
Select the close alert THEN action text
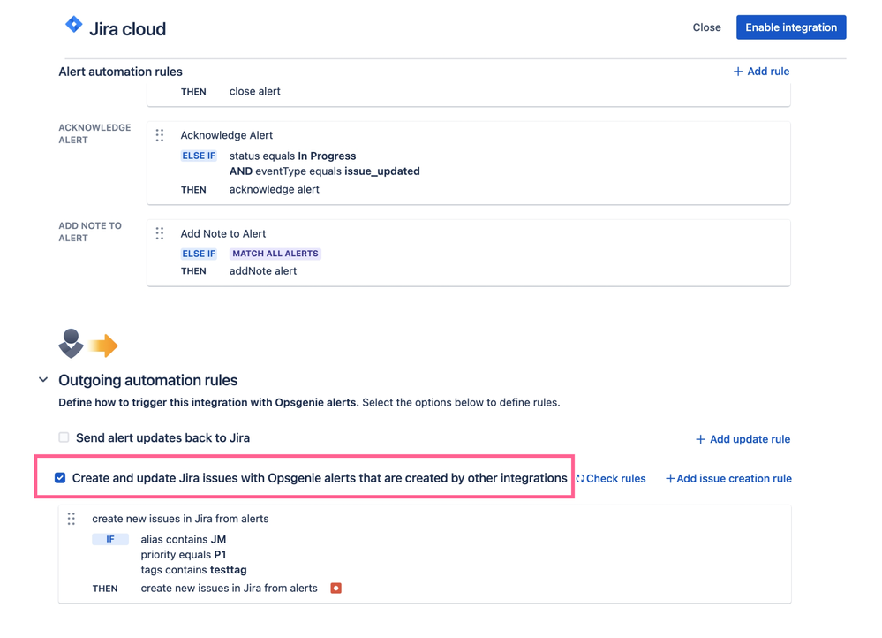tap(257, 90)
